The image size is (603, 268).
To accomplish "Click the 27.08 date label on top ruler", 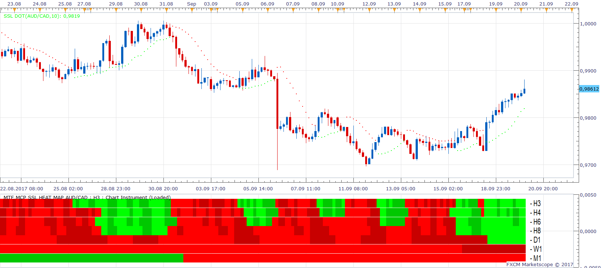I will (x=84, y=4).
